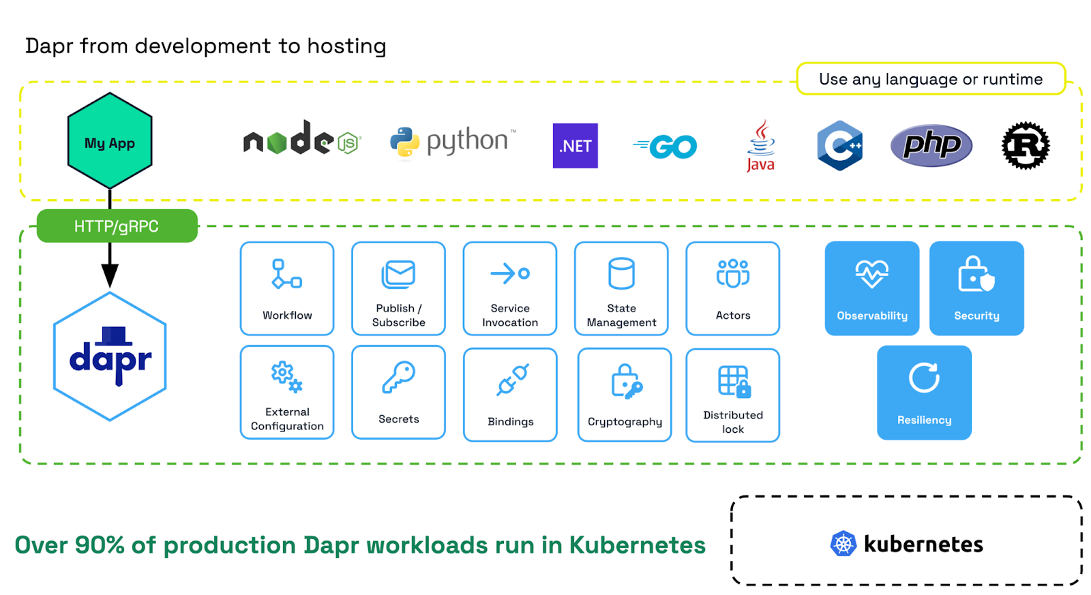Screen dimensions: 1091x595
Task: Click the Service Invocation tile
Action: click(510, 288)
